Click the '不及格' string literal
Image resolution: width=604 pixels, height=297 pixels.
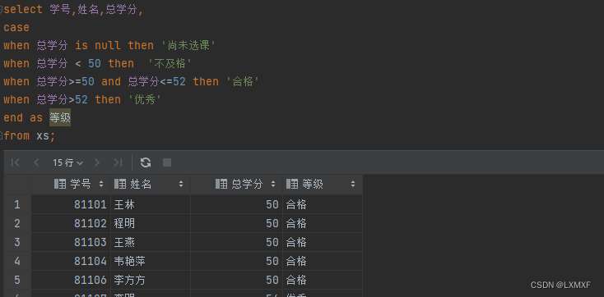click(170, 63)
